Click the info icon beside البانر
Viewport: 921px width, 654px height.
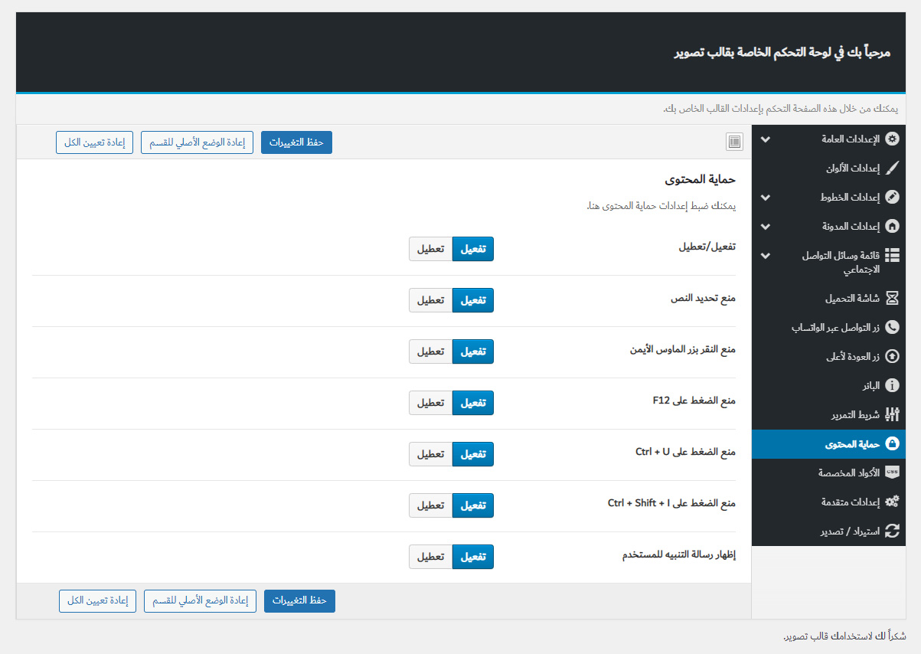click(892, 385)
